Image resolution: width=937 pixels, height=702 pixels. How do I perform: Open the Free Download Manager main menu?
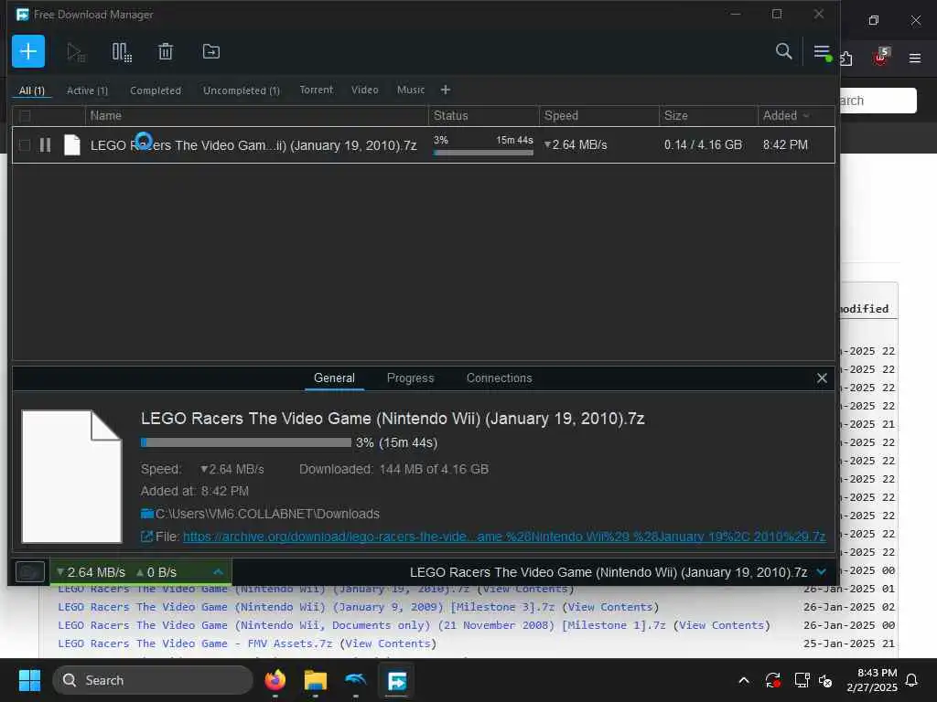pyautogui.click(x=823, y=52)
